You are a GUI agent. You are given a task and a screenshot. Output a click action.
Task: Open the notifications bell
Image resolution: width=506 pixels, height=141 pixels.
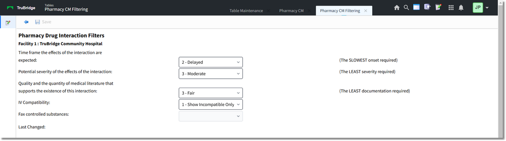point(461,7)
